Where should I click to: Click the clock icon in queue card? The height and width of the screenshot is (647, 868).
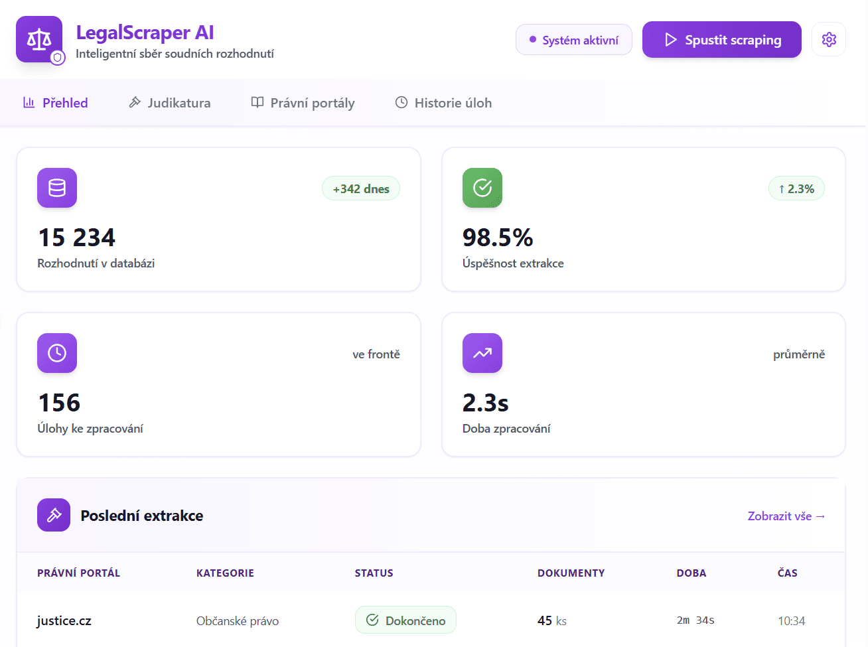point(57,353)
